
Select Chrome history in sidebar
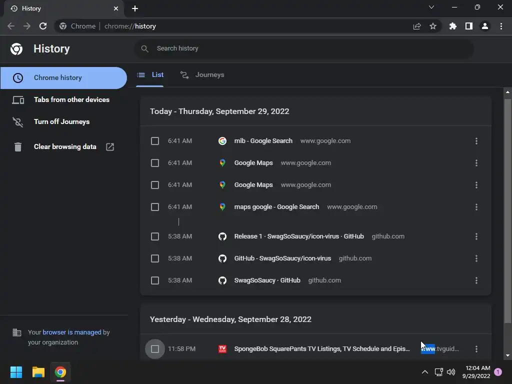(x=63, y=77)
